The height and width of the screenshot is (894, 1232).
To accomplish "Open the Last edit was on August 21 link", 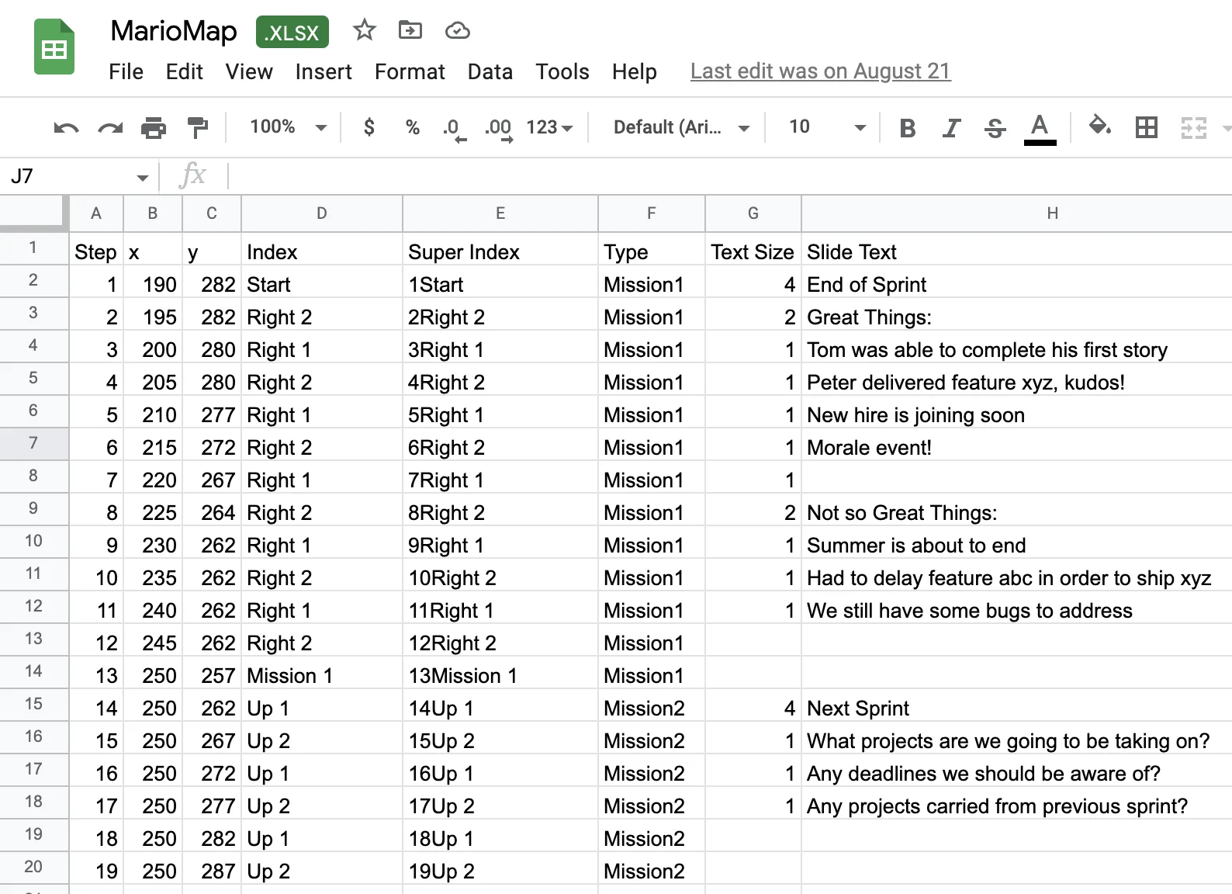I will 820,71.
